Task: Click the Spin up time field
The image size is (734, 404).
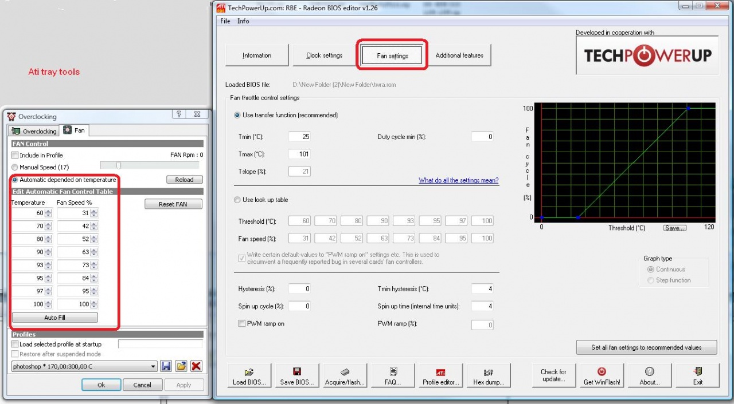Action: [482, 306]
